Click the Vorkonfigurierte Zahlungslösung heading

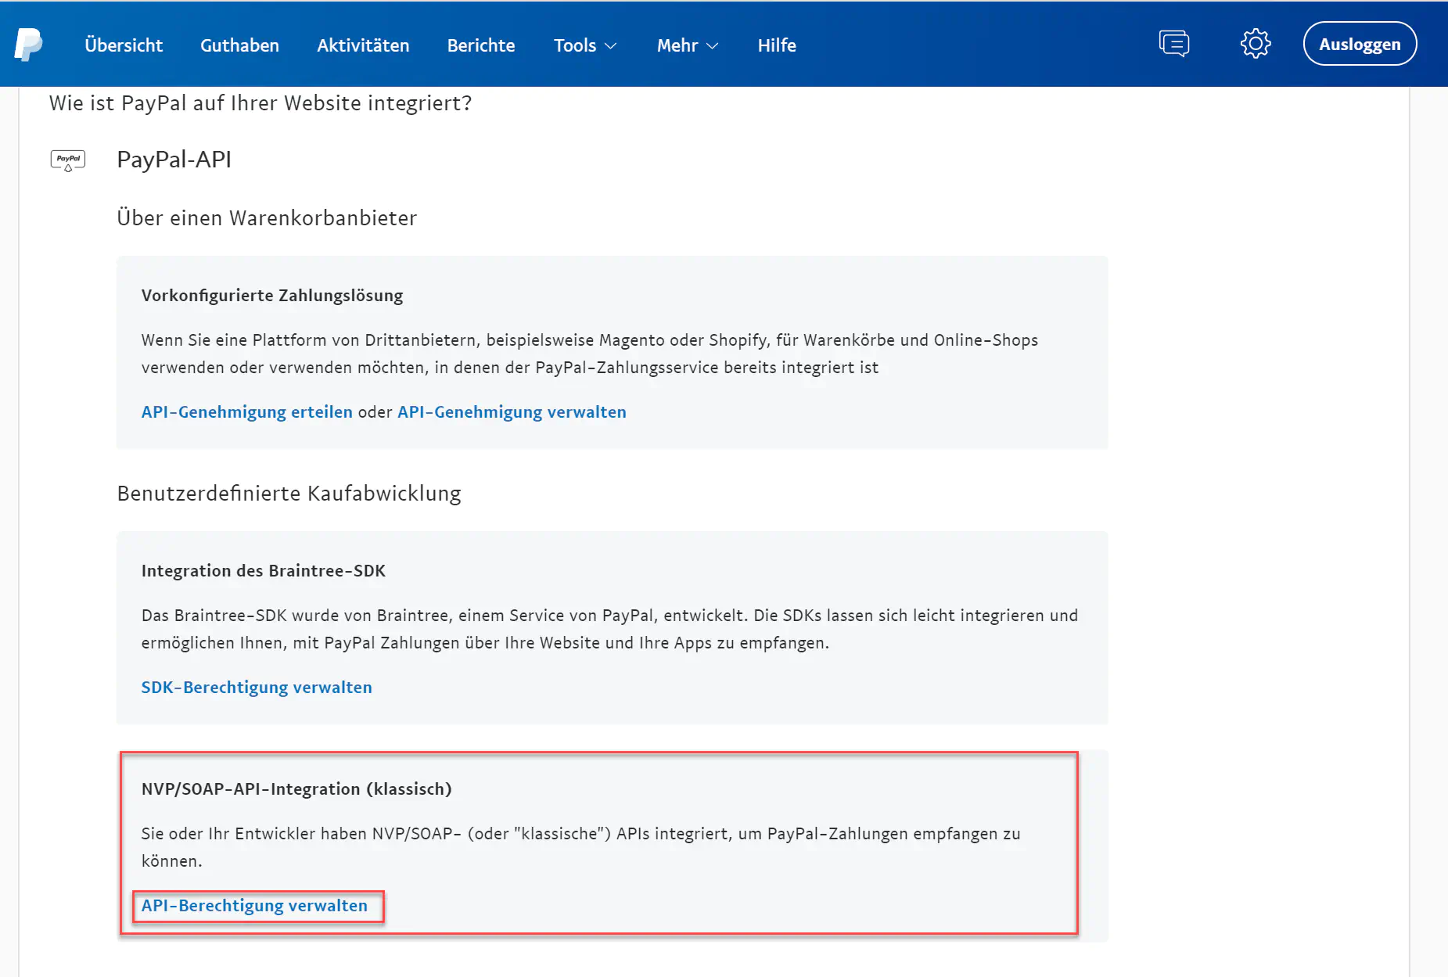coord(271,296)
